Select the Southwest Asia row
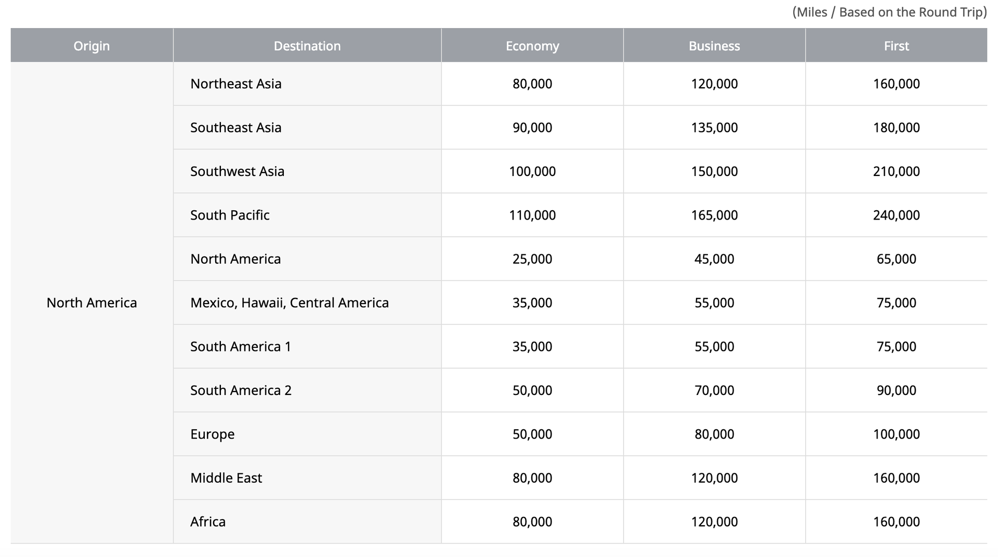 [237, 171]
